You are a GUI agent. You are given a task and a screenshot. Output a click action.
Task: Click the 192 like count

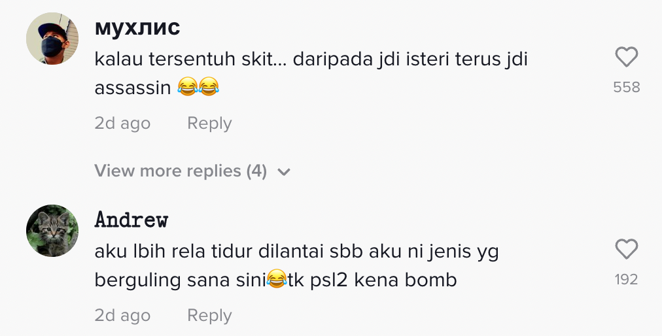pos(627,280)
